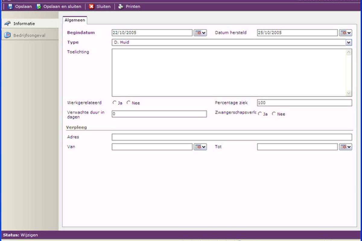This screenshot has height=241, width=362.
Task: Click the red Sluiten X icon
Action: click(91, 6)
